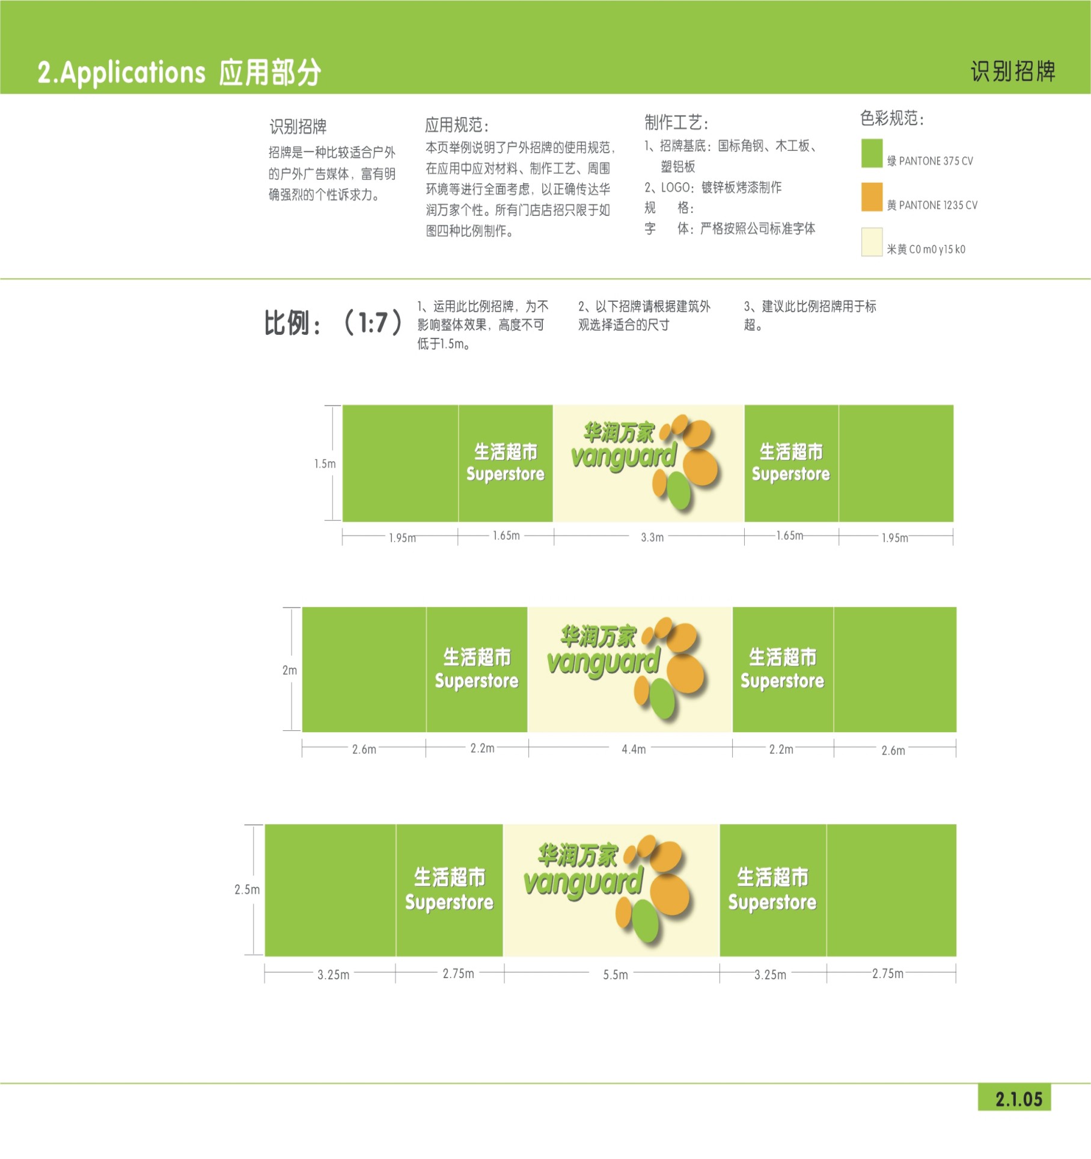Viewport: 1091px width, 1159px height.
Task: Click the '2.5m' height label
Action: [x=247, y=889]
